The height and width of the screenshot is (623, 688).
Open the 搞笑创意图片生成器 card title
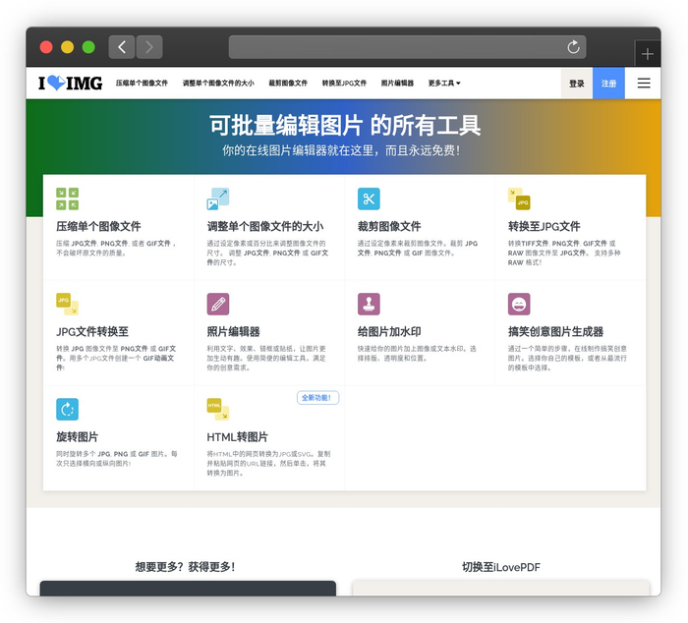click(556, 332)
